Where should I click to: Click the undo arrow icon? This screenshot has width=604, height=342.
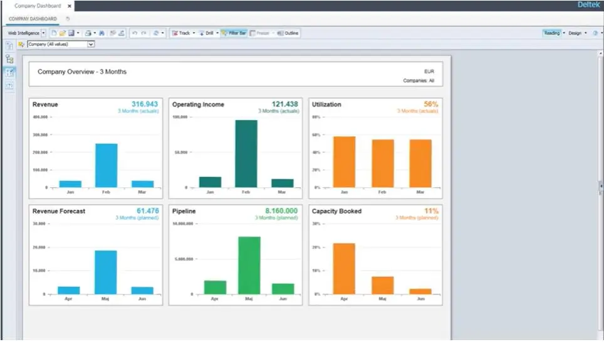(x=135, y=33)
